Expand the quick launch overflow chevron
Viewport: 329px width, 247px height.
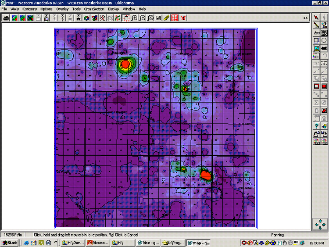[x=55, y=242]
